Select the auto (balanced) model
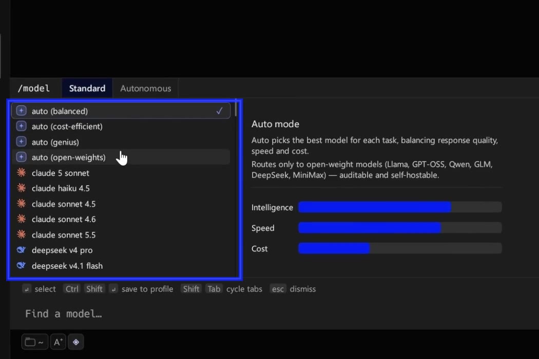Screen dimensions: 539x359 [x=121, y=111]
